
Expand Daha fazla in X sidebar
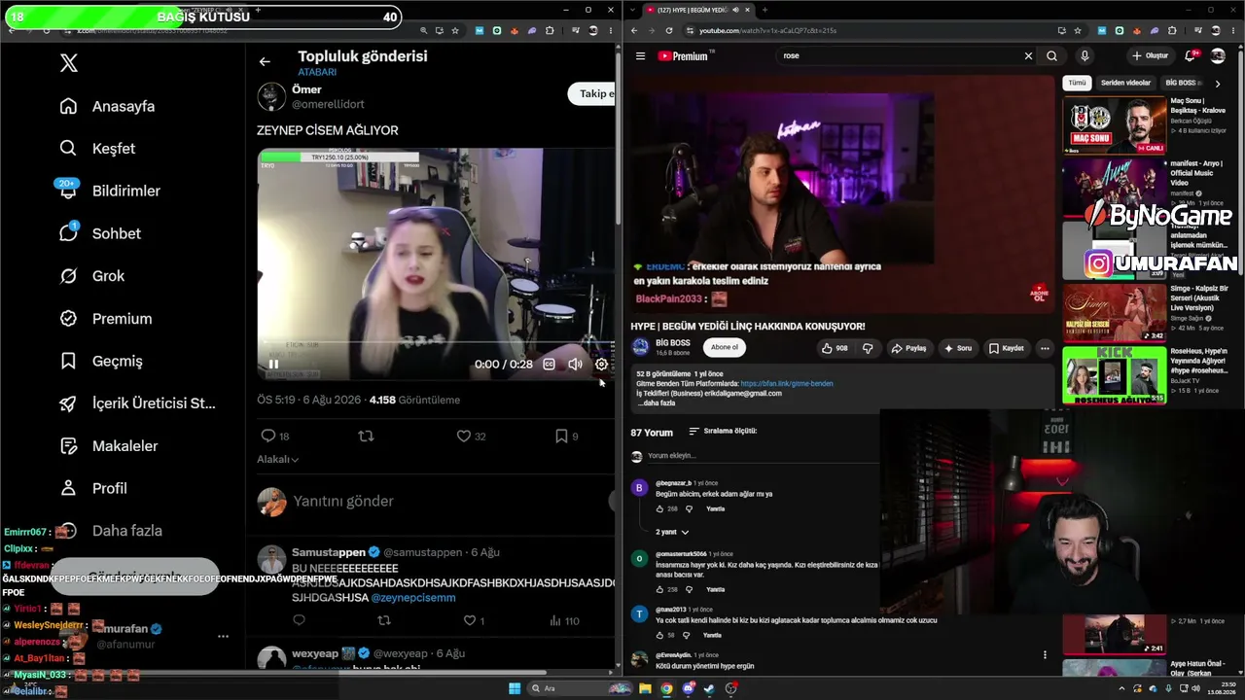[111, 531]
